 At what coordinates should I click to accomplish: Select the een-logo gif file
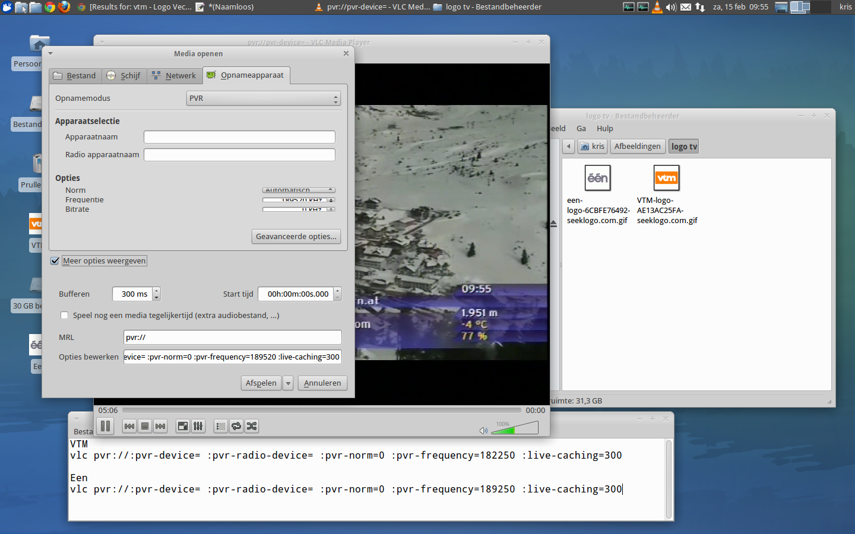point(597,195)
